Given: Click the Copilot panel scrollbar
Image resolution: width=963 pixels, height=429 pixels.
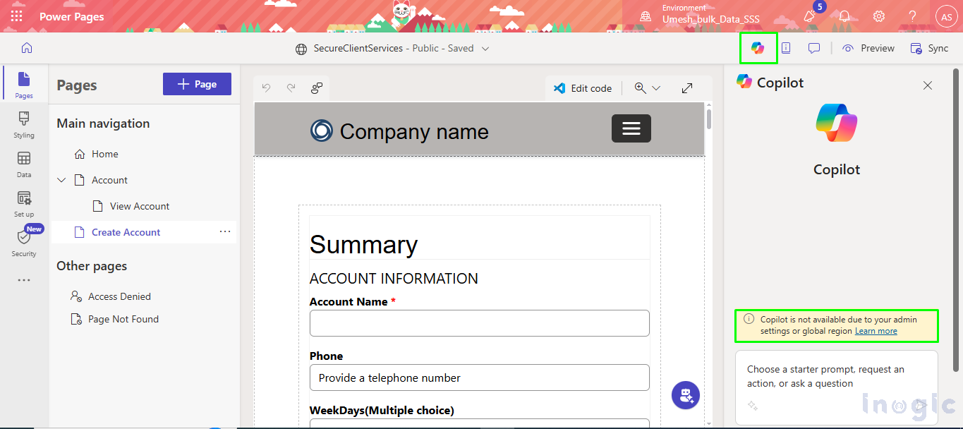Looking at the screenshot, I should point(957,219).
